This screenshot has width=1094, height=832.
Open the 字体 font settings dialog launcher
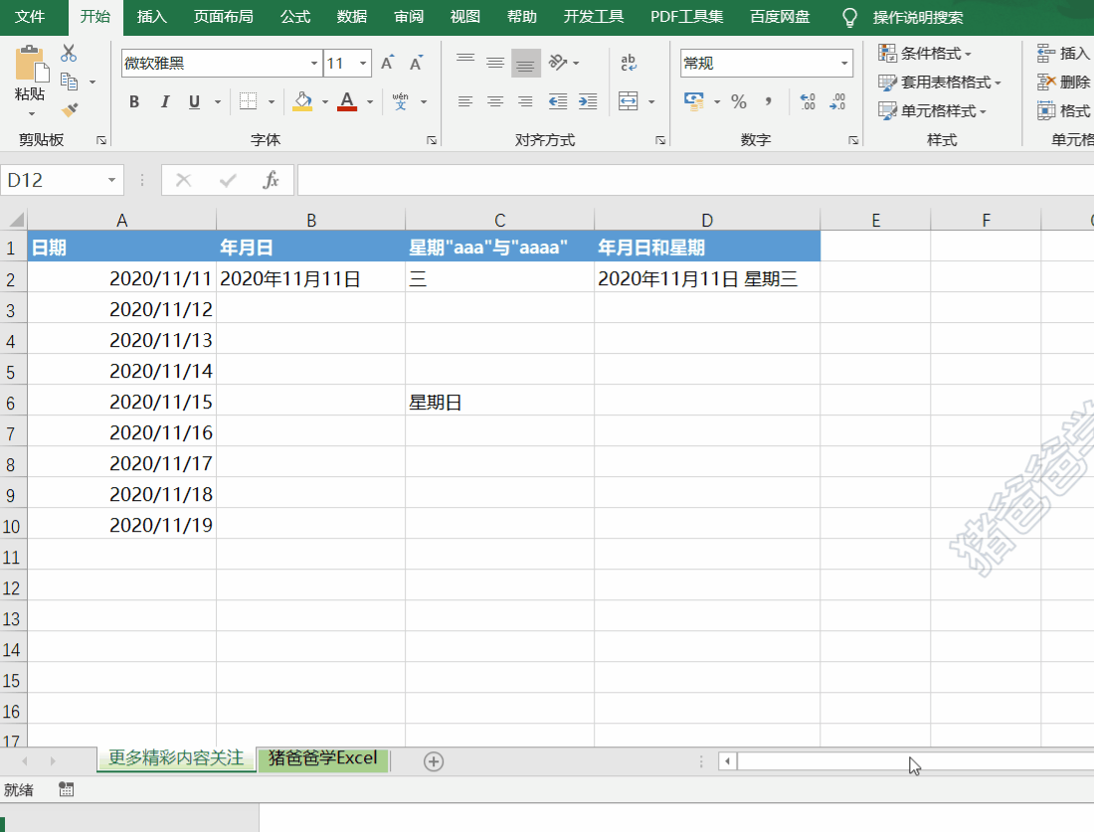[x=432, y=140]
